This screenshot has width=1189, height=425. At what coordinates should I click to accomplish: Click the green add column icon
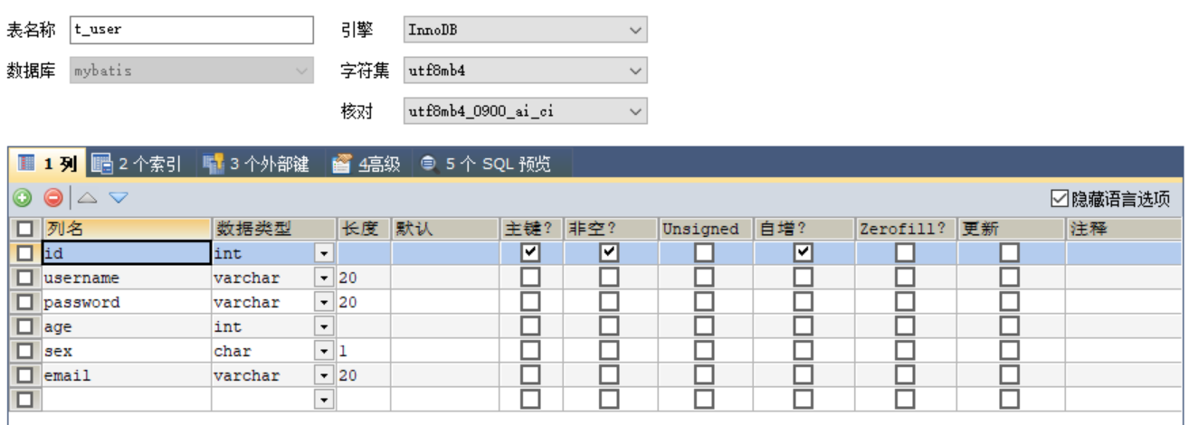point(23,197)
